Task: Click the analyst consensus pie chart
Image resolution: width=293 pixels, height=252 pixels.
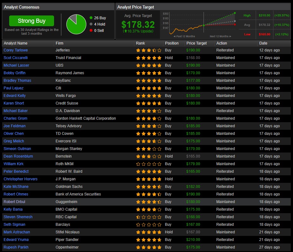Action: pyautogui.click(x=76, y=24)
